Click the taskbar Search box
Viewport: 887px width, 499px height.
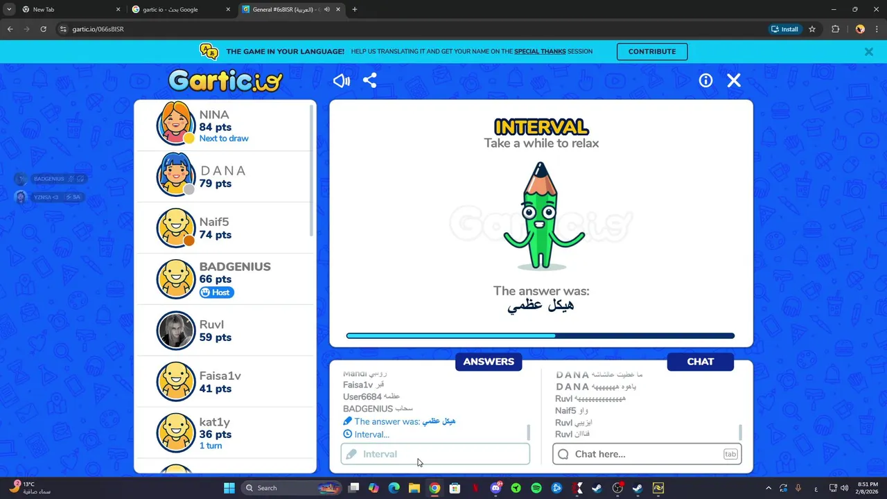[291, 488]
